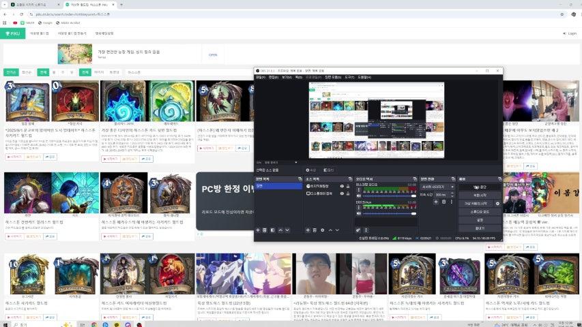Click OBS exit button in controls
This screenshot has height=327, width=582.
coord(480,228)
